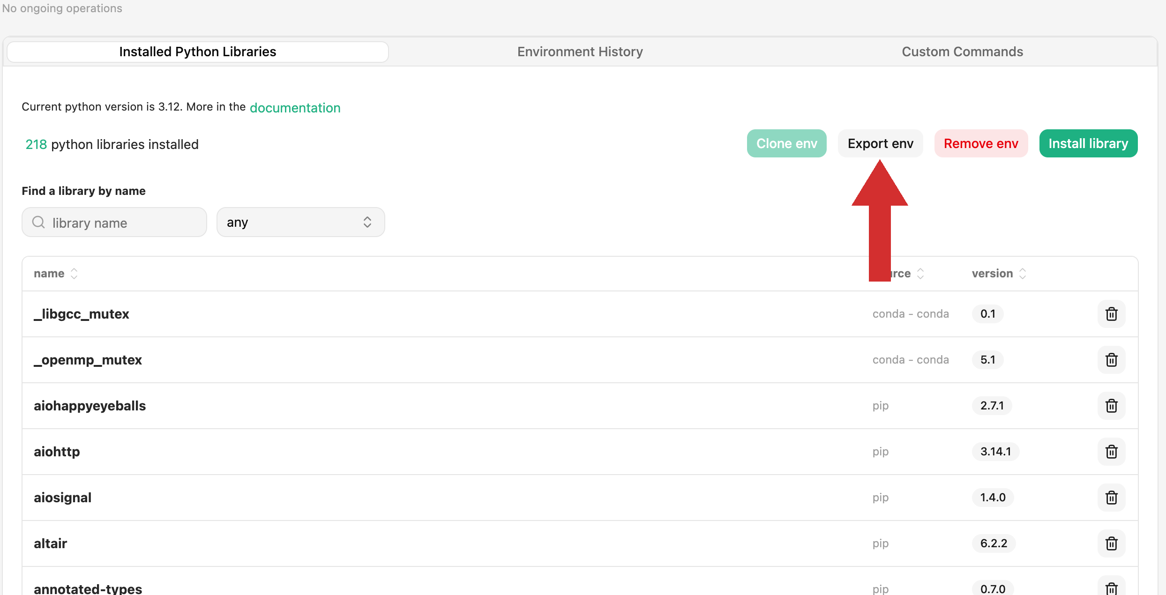1166x595 pixels.
Task: Select the _openmp_mutex library name
Action: (88, 360)
